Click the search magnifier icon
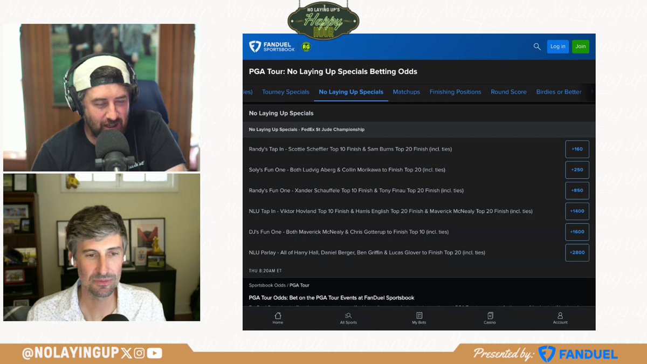Viewport: 647px width, 364px height. [x=537, y=47]
